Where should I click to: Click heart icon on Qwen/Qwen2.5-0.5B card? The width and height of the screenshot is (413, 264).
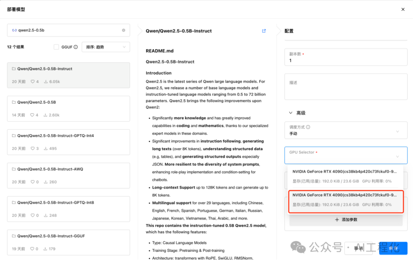(x=32, y=115)
